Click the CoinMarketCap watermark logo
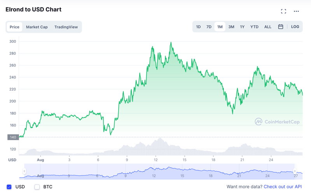Screen dimensions: 311x195 click(x=277, y=122)
